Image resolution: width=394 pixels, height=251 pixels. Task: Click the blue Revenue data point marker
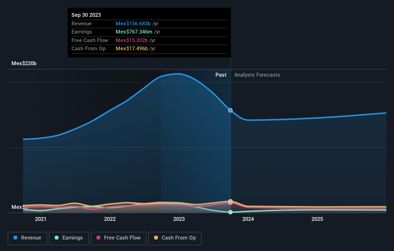pyautogui.click(x=230, y=110)
